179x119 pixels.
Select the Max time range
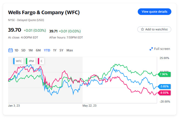point(70,50)
